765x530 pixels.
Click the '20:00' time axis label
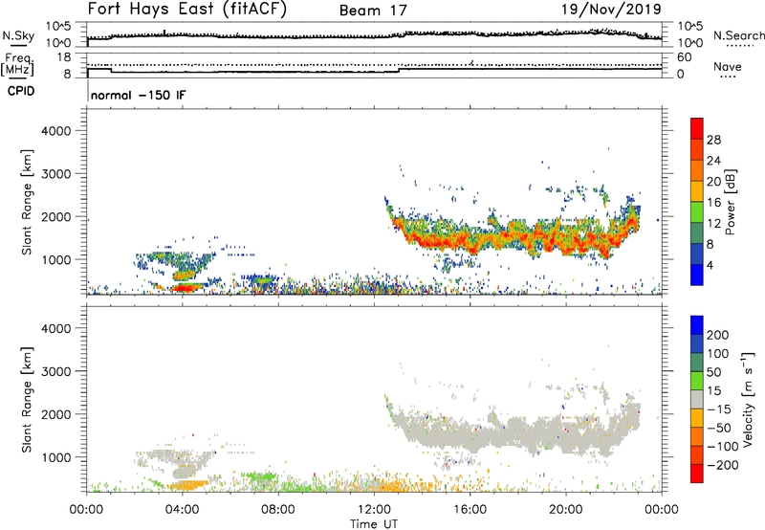566,510
